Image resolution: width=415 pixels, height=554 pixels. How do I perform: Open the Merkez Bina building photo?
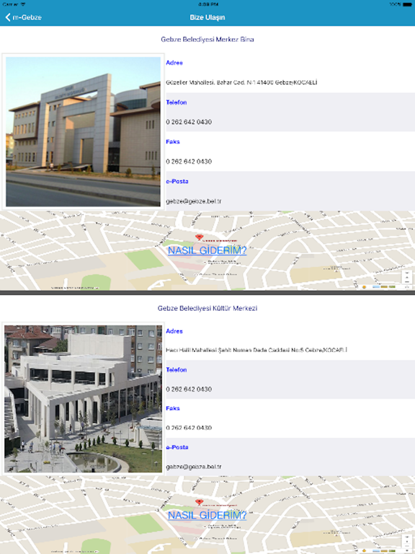[x=84, y=131]
